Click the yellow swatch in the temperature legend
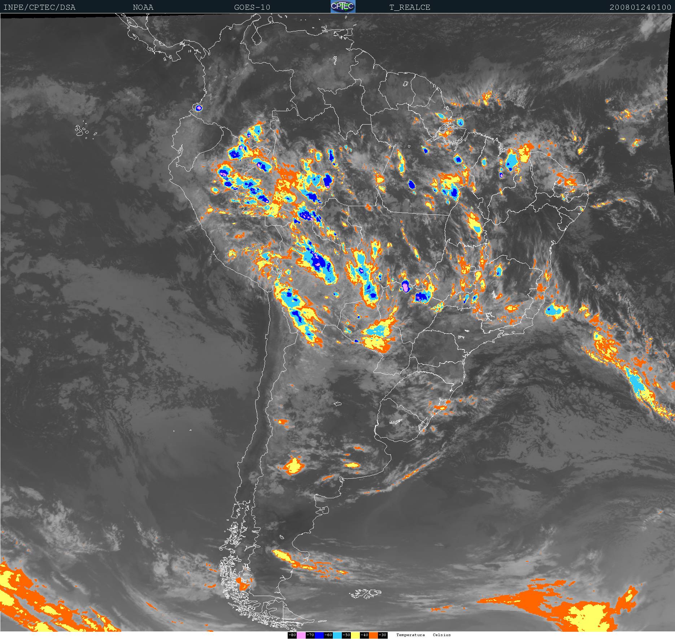 (x=356, y=635)
